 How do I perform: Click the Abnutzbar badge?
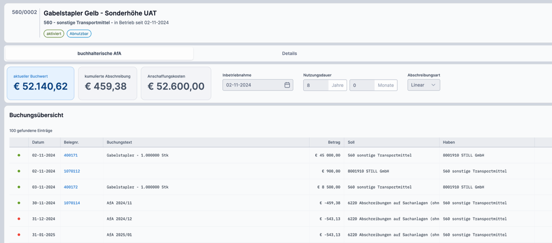click(x=79, y=34)
